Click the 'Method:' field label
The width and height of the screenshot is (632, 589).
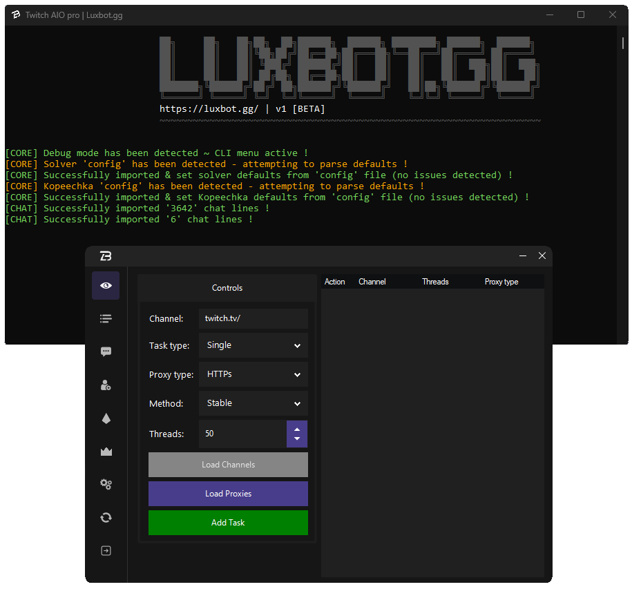166,404
